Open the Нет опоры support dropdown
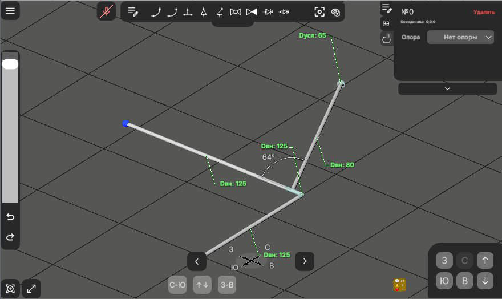Image resolution: width=502 pixels, height=299 pixels. (x=460, y=37)
